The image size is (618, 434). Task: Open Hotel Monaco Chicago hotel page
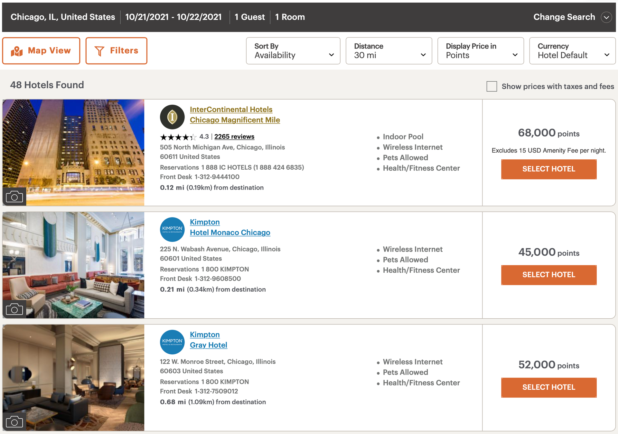(x=230, y=232)
